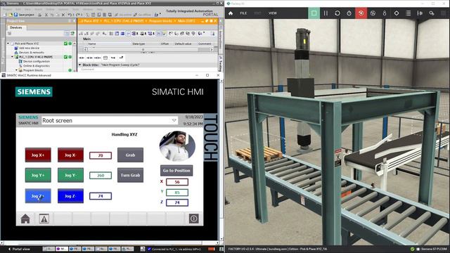The width and height of the screenshot is (450, 253).
Task: Open the list view icon in Factory I/O
Action: [408, 13]
